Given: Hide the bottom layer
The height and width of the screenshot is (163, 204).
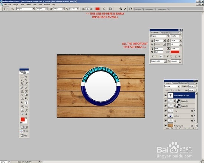Looking at the screenshot, I should [166, 116].
